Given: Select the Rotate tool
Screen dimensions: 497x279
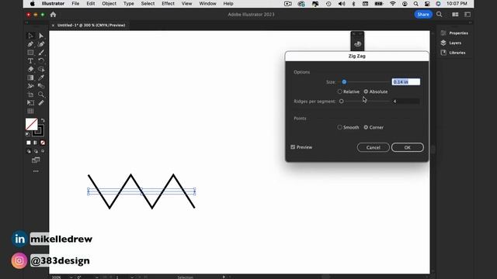Looking at the screenshot, I should click(x=41, y=60).
